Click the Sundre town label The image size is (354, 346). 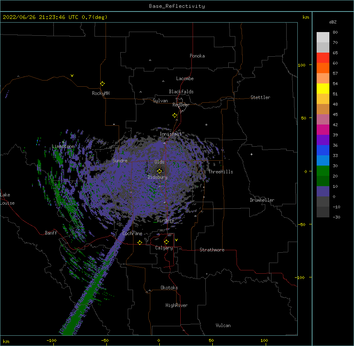[x=120, y=161]
